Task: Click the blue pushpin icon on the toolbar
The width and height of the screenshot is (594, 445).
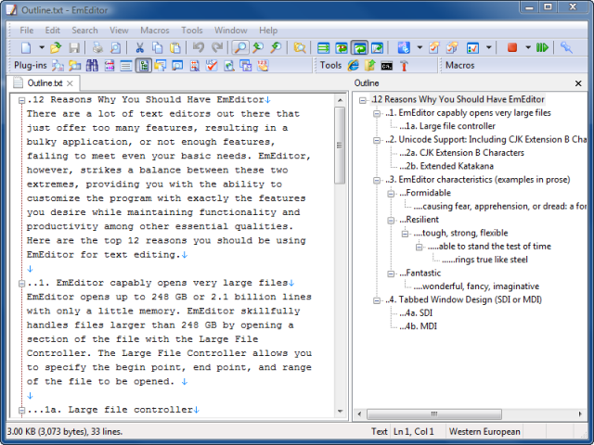Action: pos(566,47)
